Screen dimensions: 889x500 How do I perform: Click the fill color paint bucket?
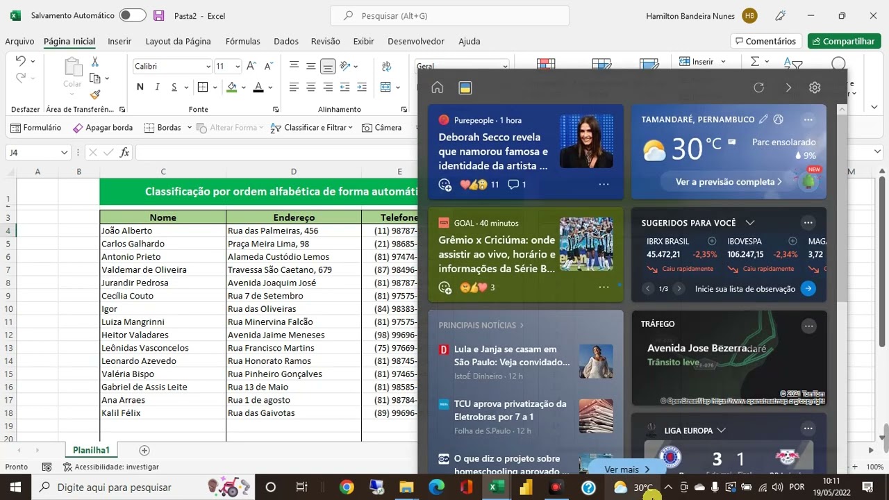click(232, 87)
